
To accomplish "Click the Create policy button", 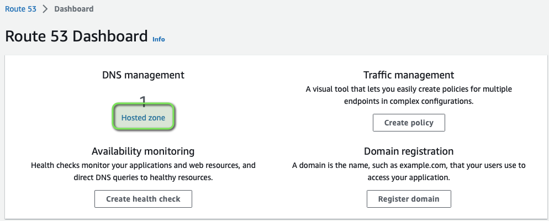I will (x=409, y=123).
